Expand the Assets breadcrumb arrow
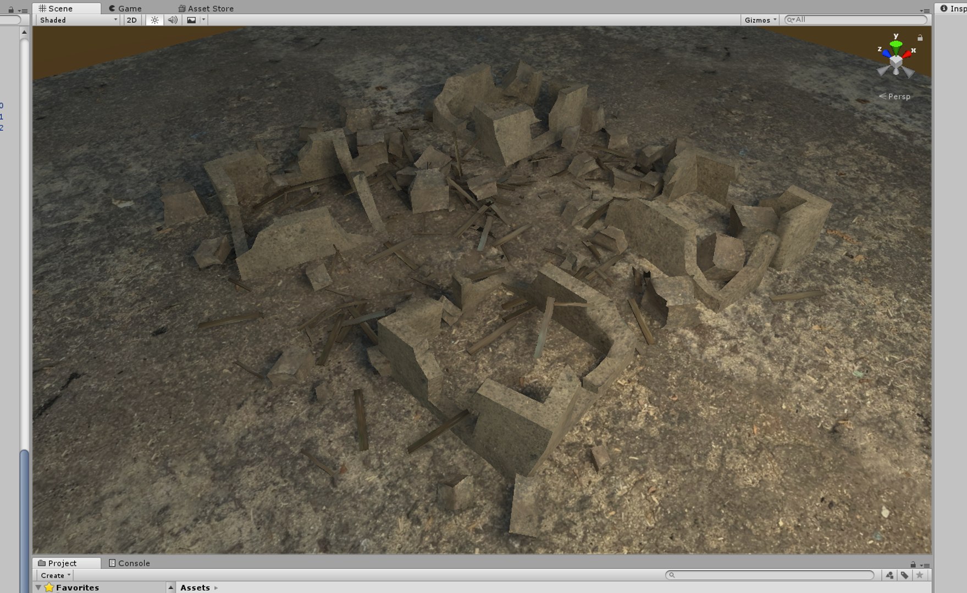 216,588
